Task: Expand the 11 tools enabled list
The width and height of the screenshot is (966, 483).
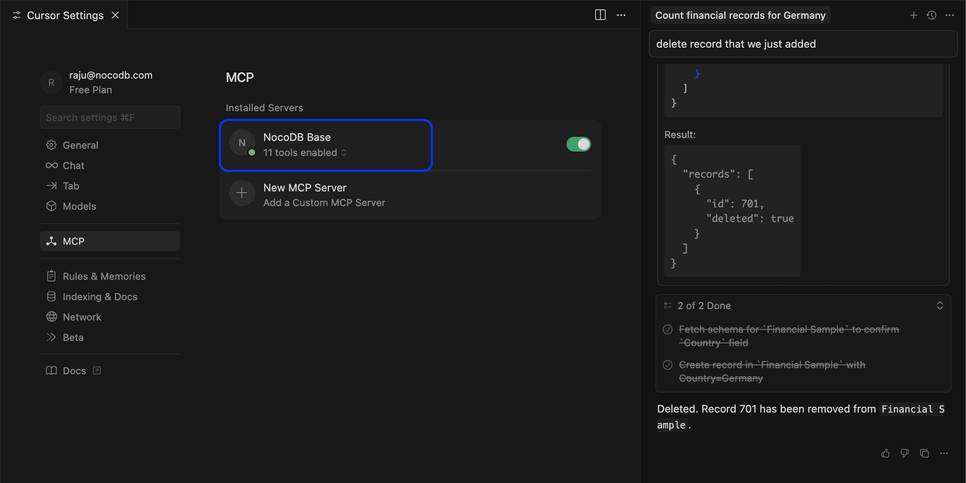Action: pos(344,153)
